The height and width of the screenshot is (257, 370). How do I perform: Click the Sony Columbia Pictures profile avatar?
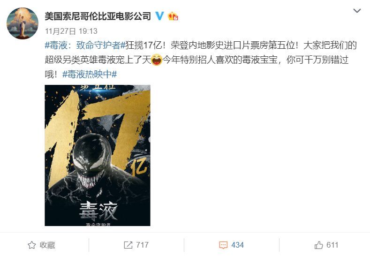[23, 23]
